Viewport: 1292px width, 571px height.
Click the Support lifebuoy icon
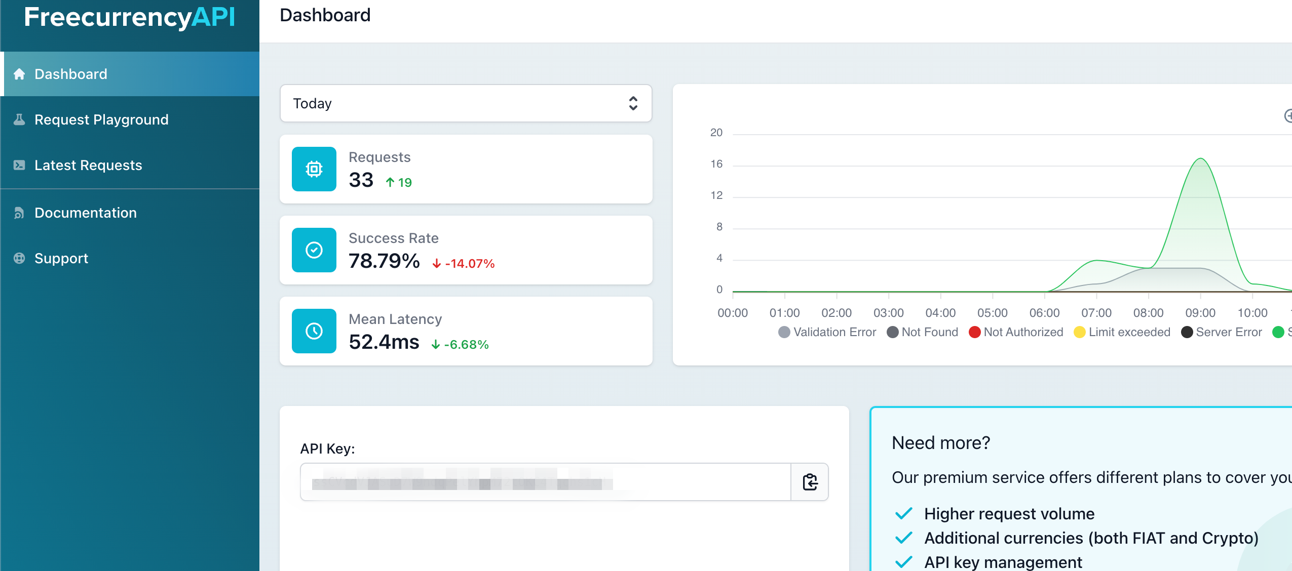[19, 258]
